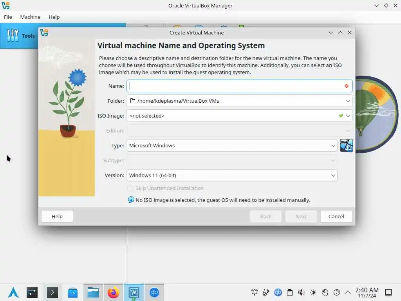Close the Create Virtual Machine dialog
This screenshot has height=301, width=401.
[350, 33]
